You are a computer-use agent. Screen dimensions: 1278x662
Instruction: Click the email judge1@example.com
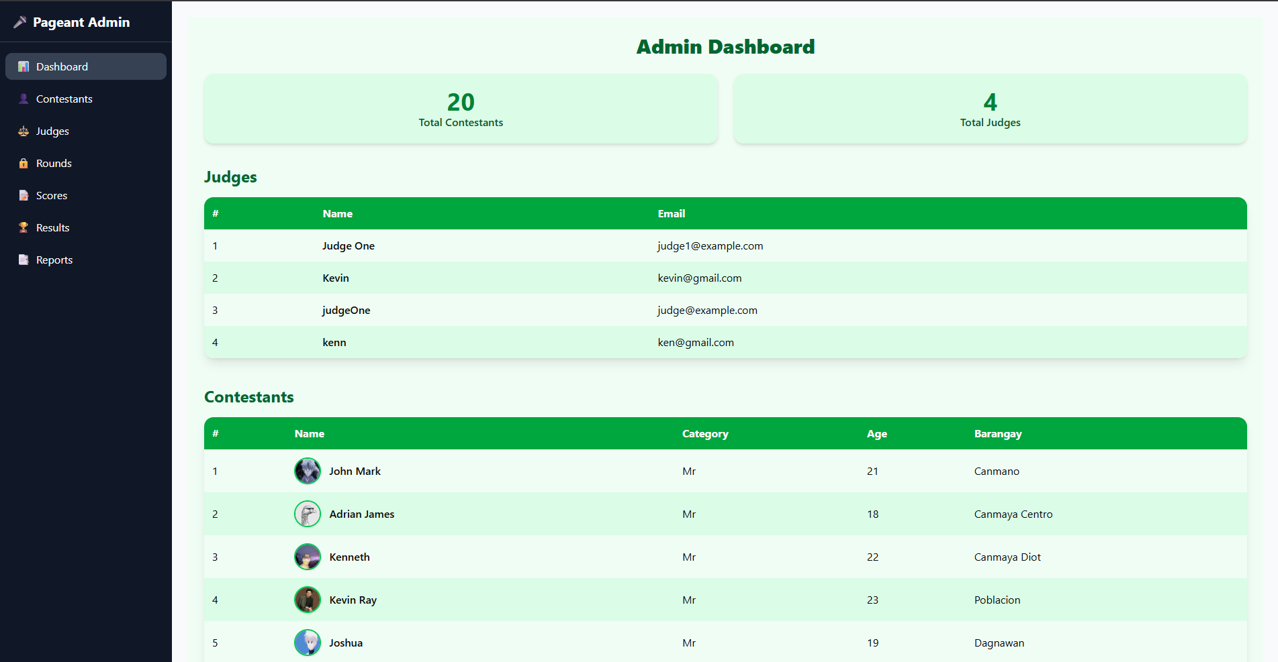(710, 245)
